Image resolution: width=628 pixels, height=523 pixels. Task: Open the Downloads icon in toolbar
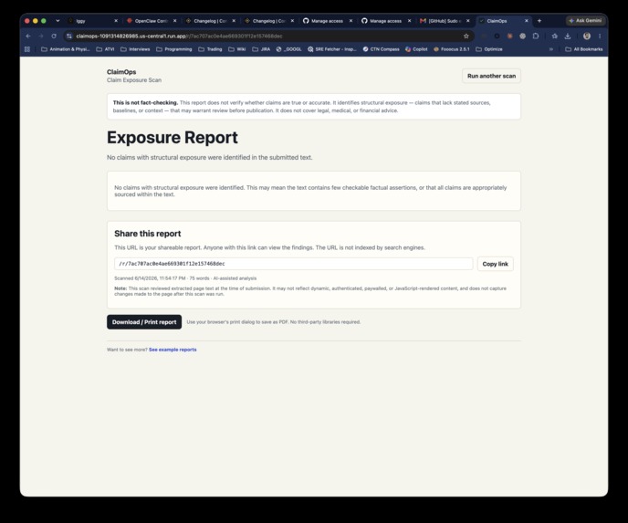click(568, 36)
